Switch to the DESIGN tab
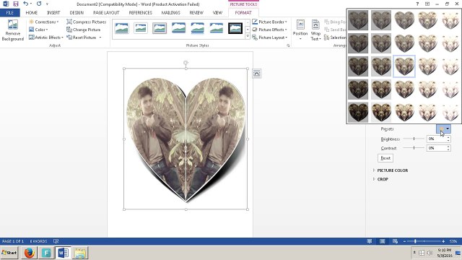This screenshot has height=260, width=462. point(77,13)
